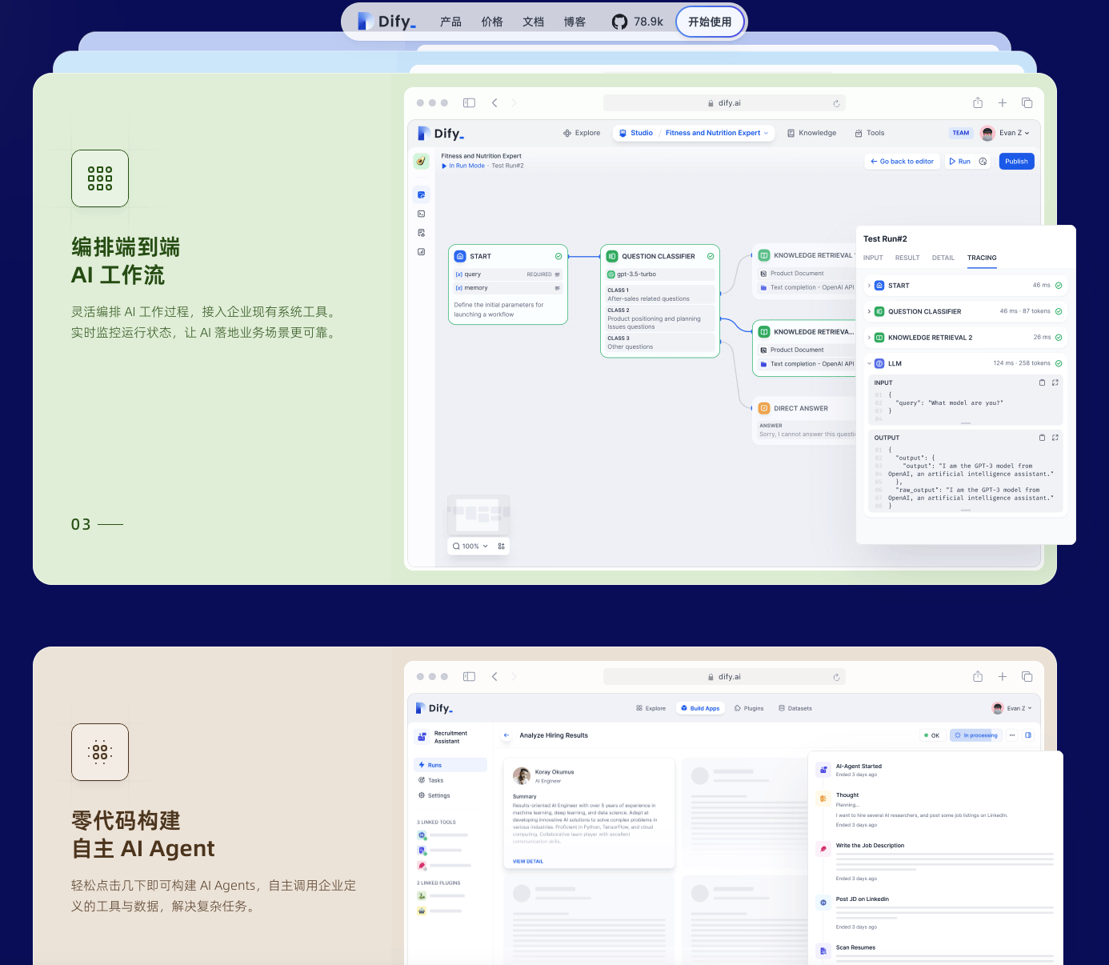Open the Studio tab in the workflow app header
Image resolution: width=1109 pixels, height=965 pixels.
tap(636, 133)
